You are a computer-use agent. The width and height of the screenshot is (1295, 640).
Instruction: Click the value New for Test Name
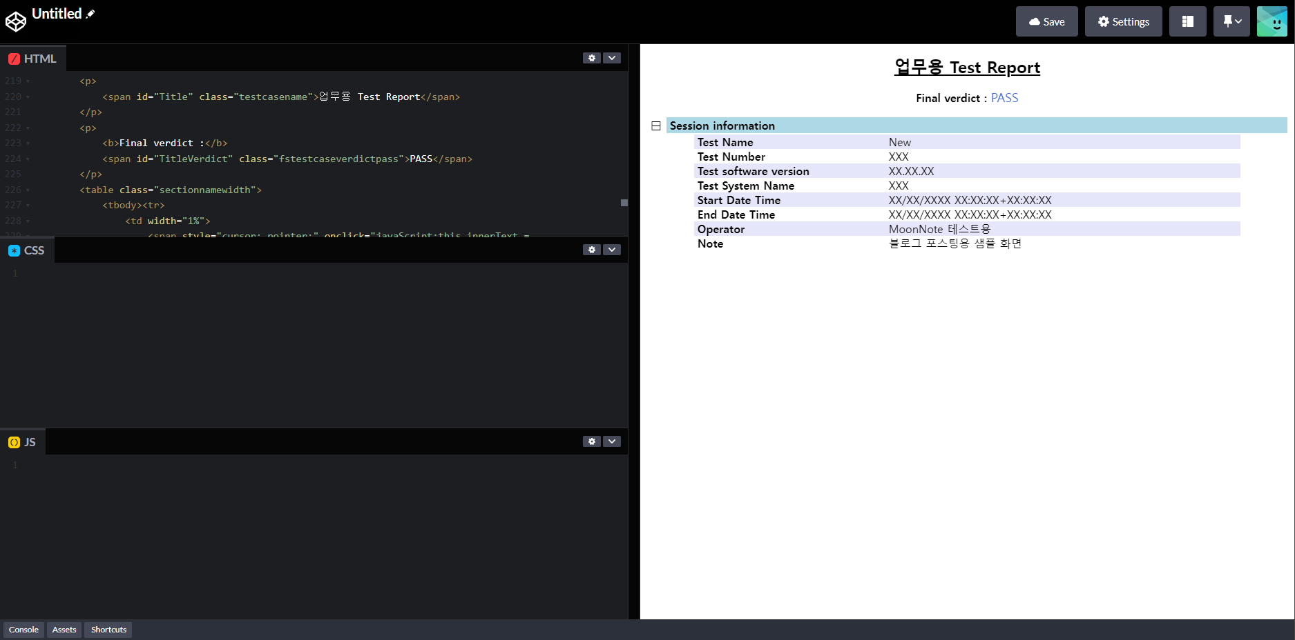pos(900,142)
